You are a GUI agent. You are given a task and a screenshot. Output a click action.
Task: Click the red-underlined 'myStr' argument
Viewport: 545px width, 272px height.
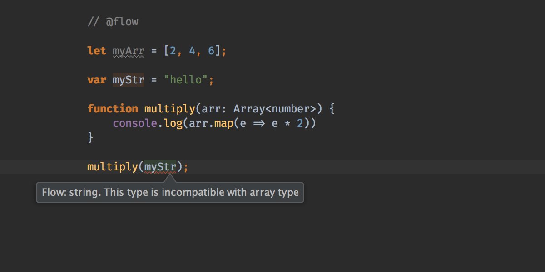[x=160, y=167]
